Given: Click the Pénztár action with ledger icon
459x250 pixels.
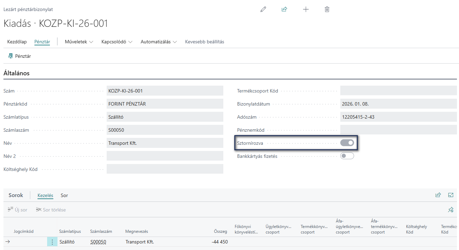Looking at the screenshot, I should pyautogui.click(x=20, y=56).
